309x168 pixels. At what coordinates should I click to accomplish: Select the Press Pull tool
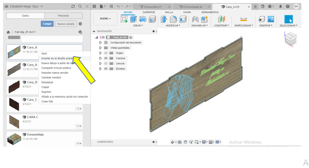point(164,19)
